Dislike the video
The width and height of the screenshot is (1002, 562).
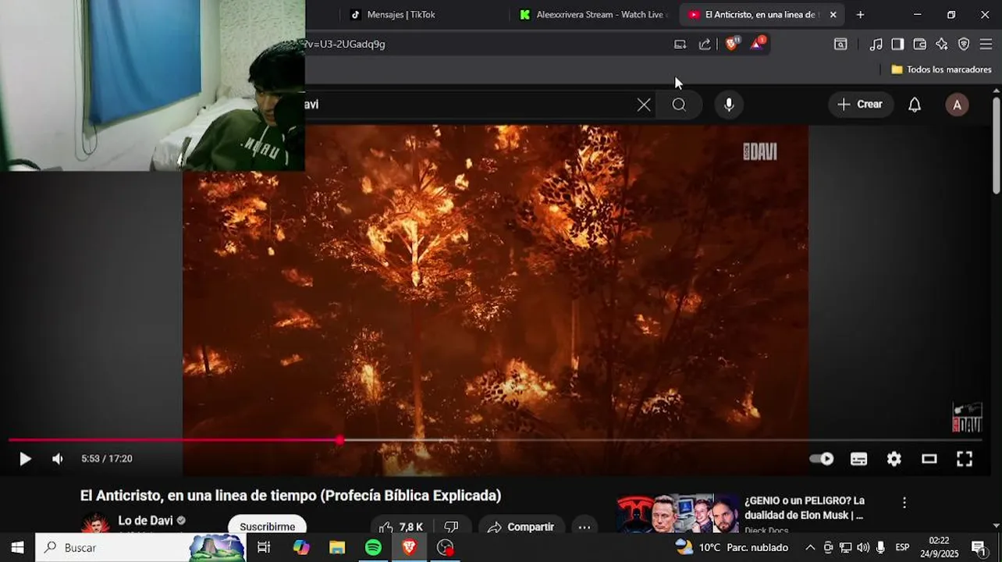tap(451, 527)
